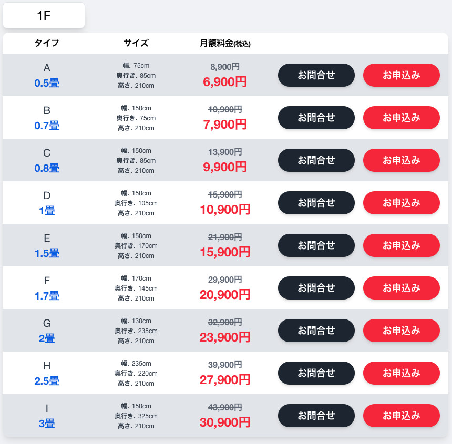Apply for type B with お申込み
The image size is (452, 444).
(401, 117)
